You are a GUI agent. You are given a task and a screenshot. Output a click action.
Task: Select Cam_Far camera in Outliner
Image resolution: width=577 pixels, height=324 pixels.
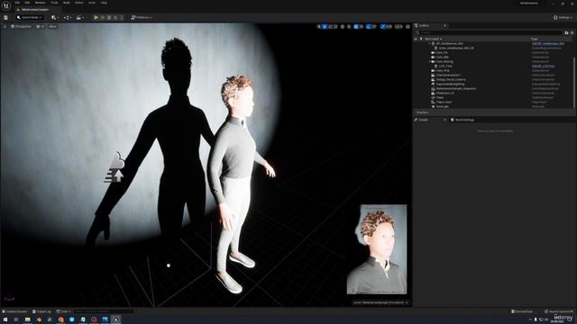pos(442,52)
